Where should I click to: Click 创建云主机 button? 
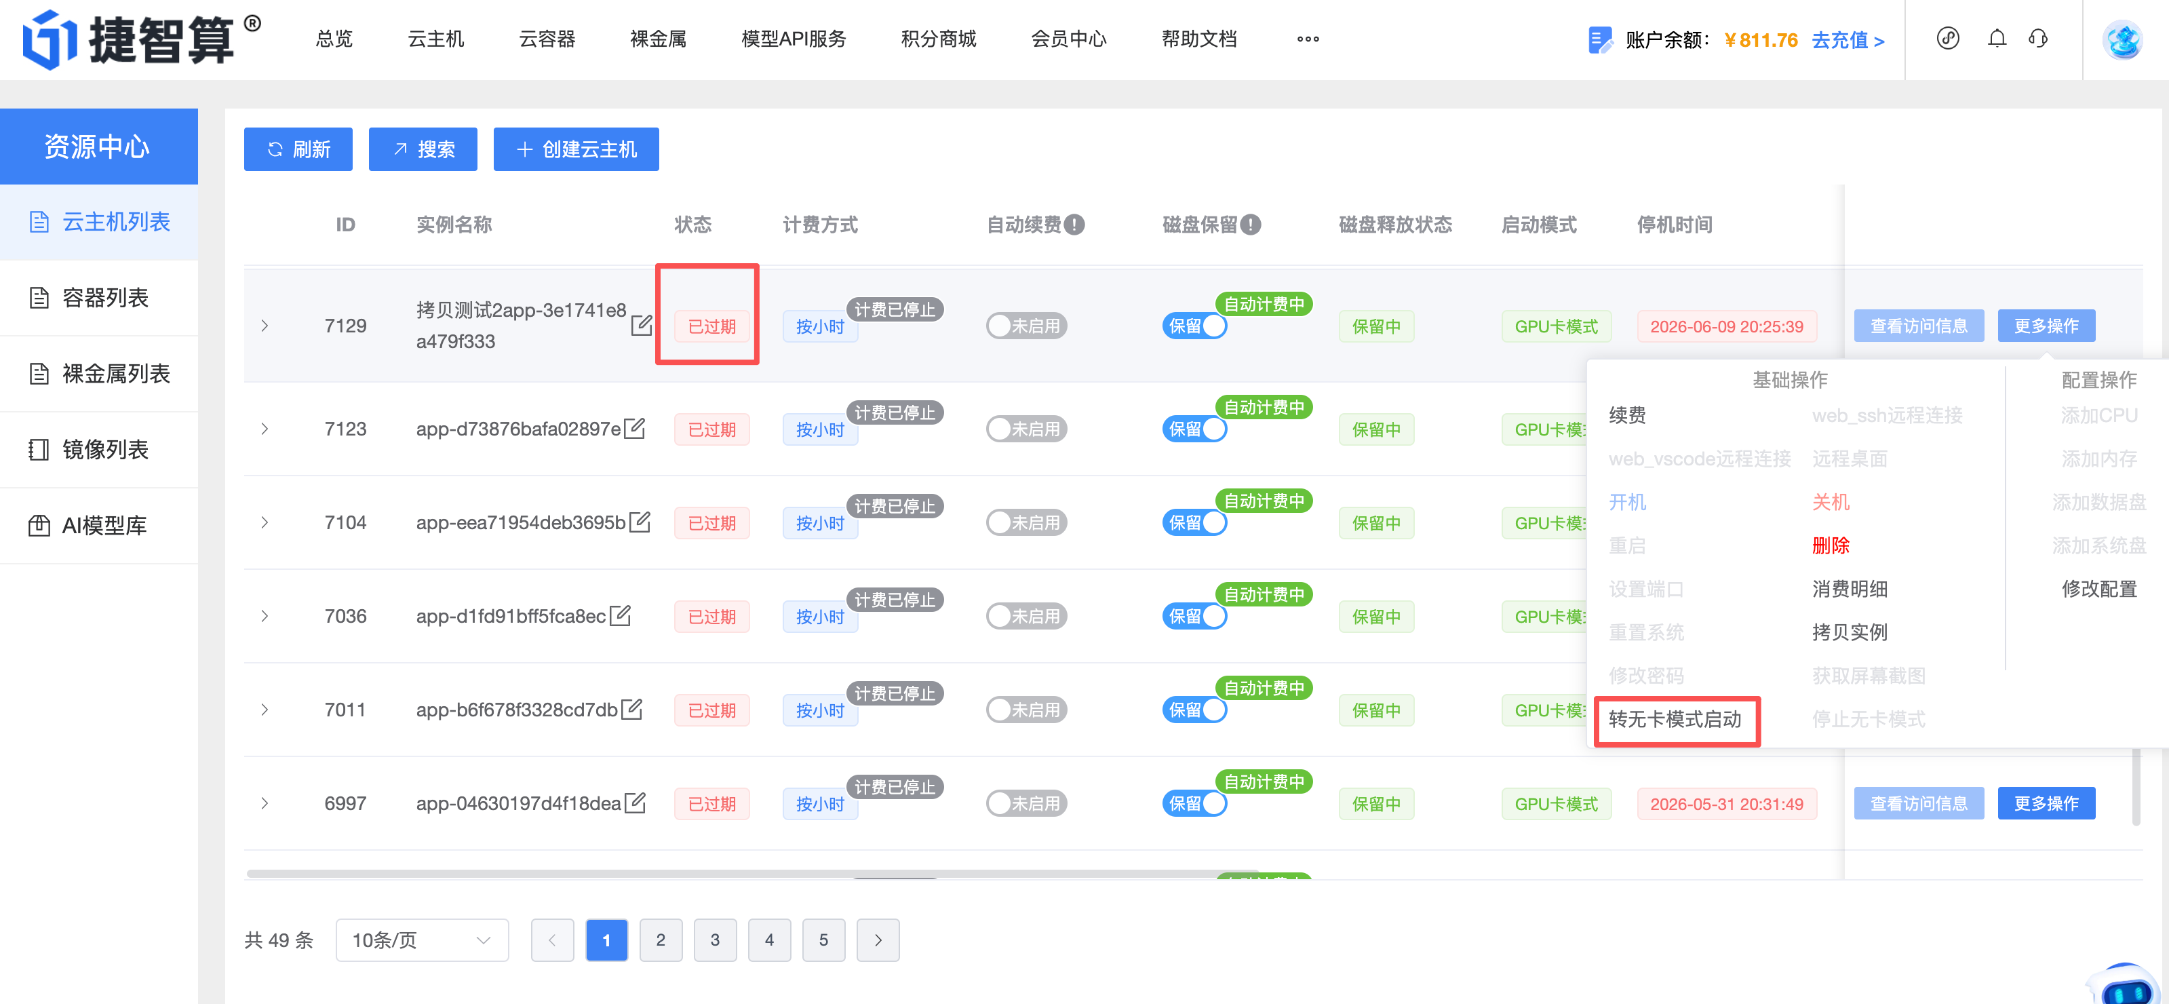click(576, 149)
